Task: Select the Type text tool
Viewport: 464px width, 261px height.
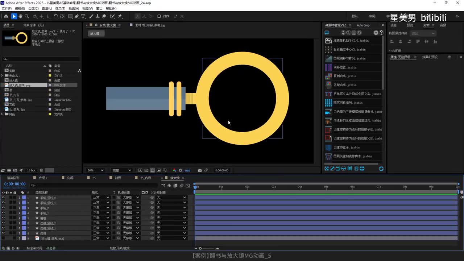Action: tap(83, 16)
